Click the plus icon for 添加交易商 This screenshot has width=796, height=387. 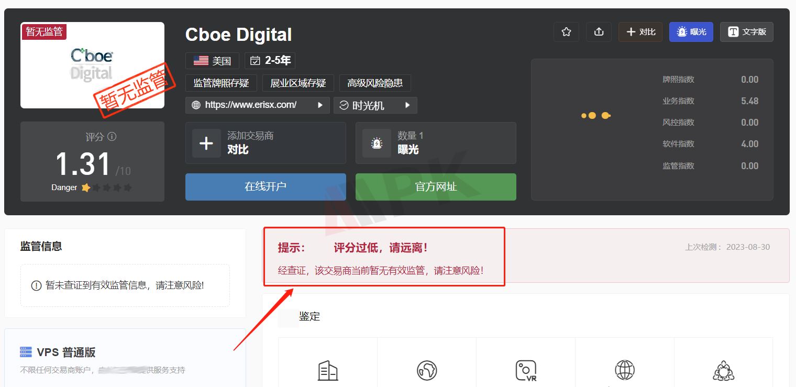[206, 143]
